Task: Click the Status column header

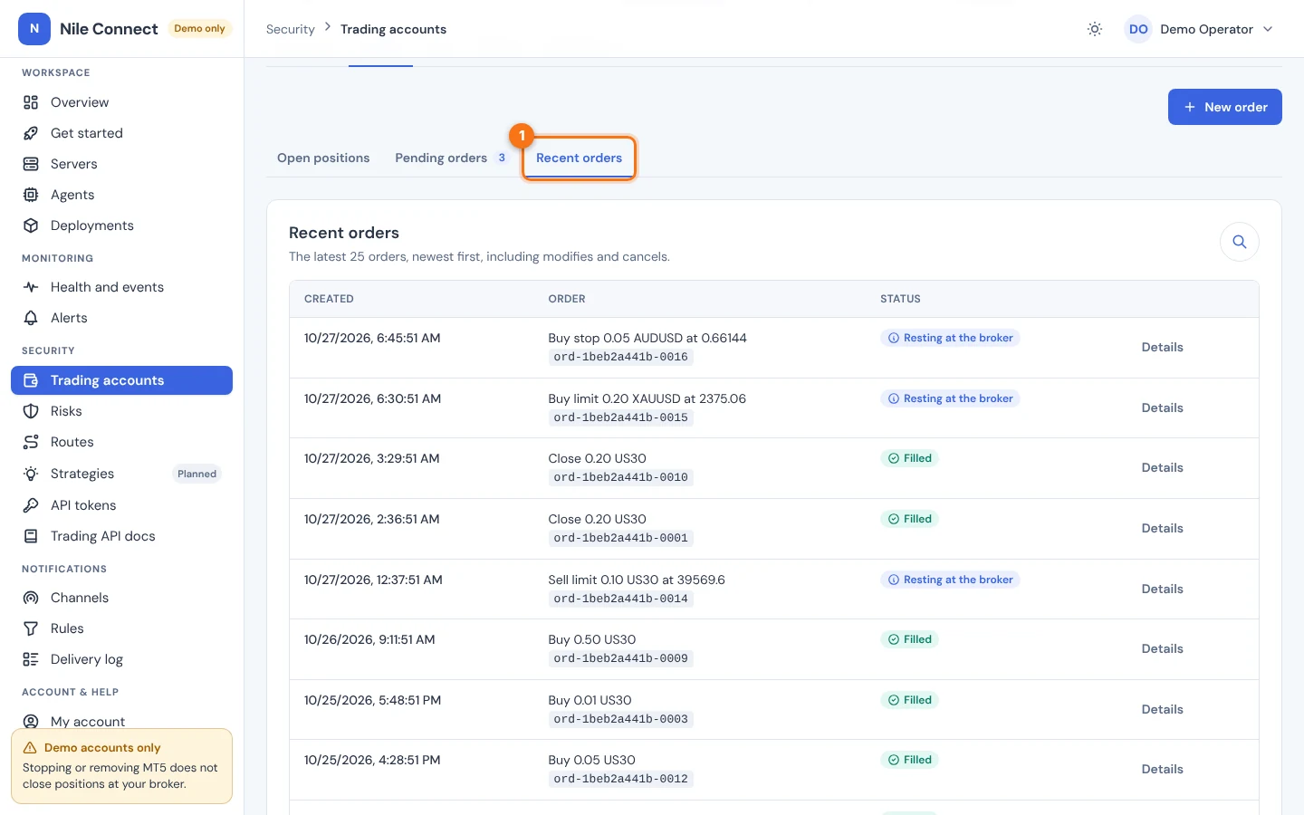Action: [900, 299]
